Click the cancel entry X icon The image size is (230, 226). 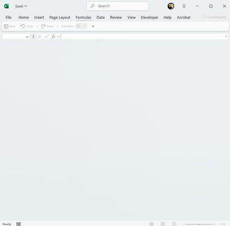pos(39,37)
